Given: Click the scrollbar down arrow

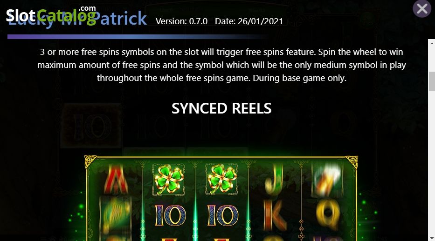Looking at the screenshot, I should point(432,238).
